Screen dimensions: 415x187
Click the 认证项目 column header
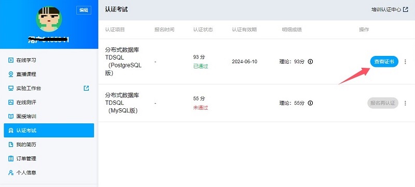tap(115, 30)
